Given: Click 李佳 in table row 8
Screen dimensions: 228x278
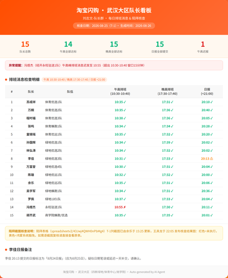Looking at the screenshot, I should [x=31, y=158].
